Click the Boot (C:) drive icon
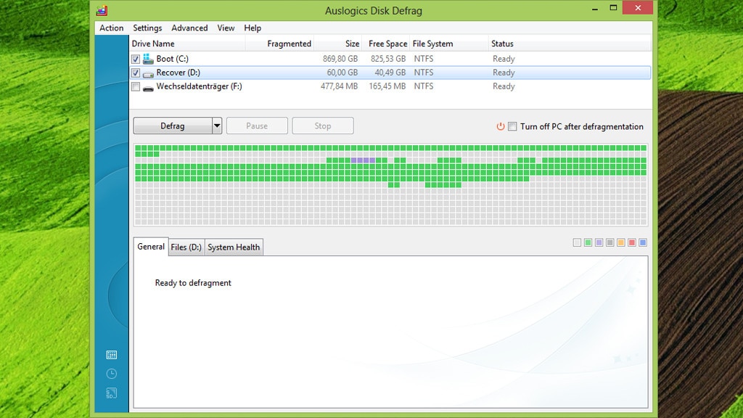Image resolution: width=743 pixels, height=418 pixels. point(148,59)
